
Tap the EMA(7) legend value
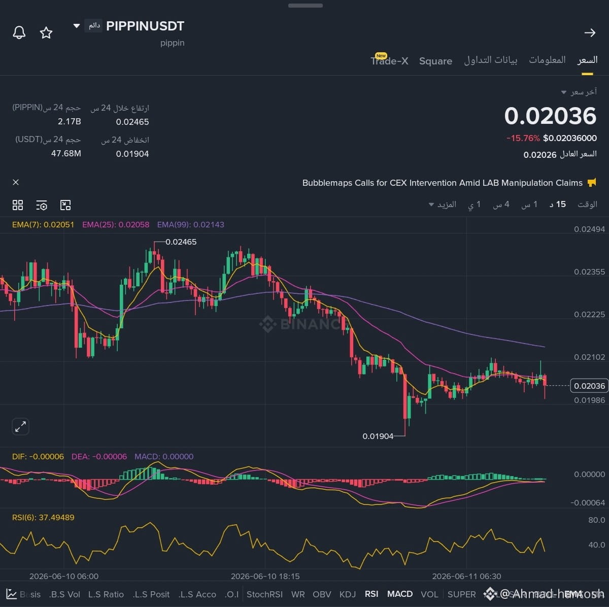click(43, 224)
